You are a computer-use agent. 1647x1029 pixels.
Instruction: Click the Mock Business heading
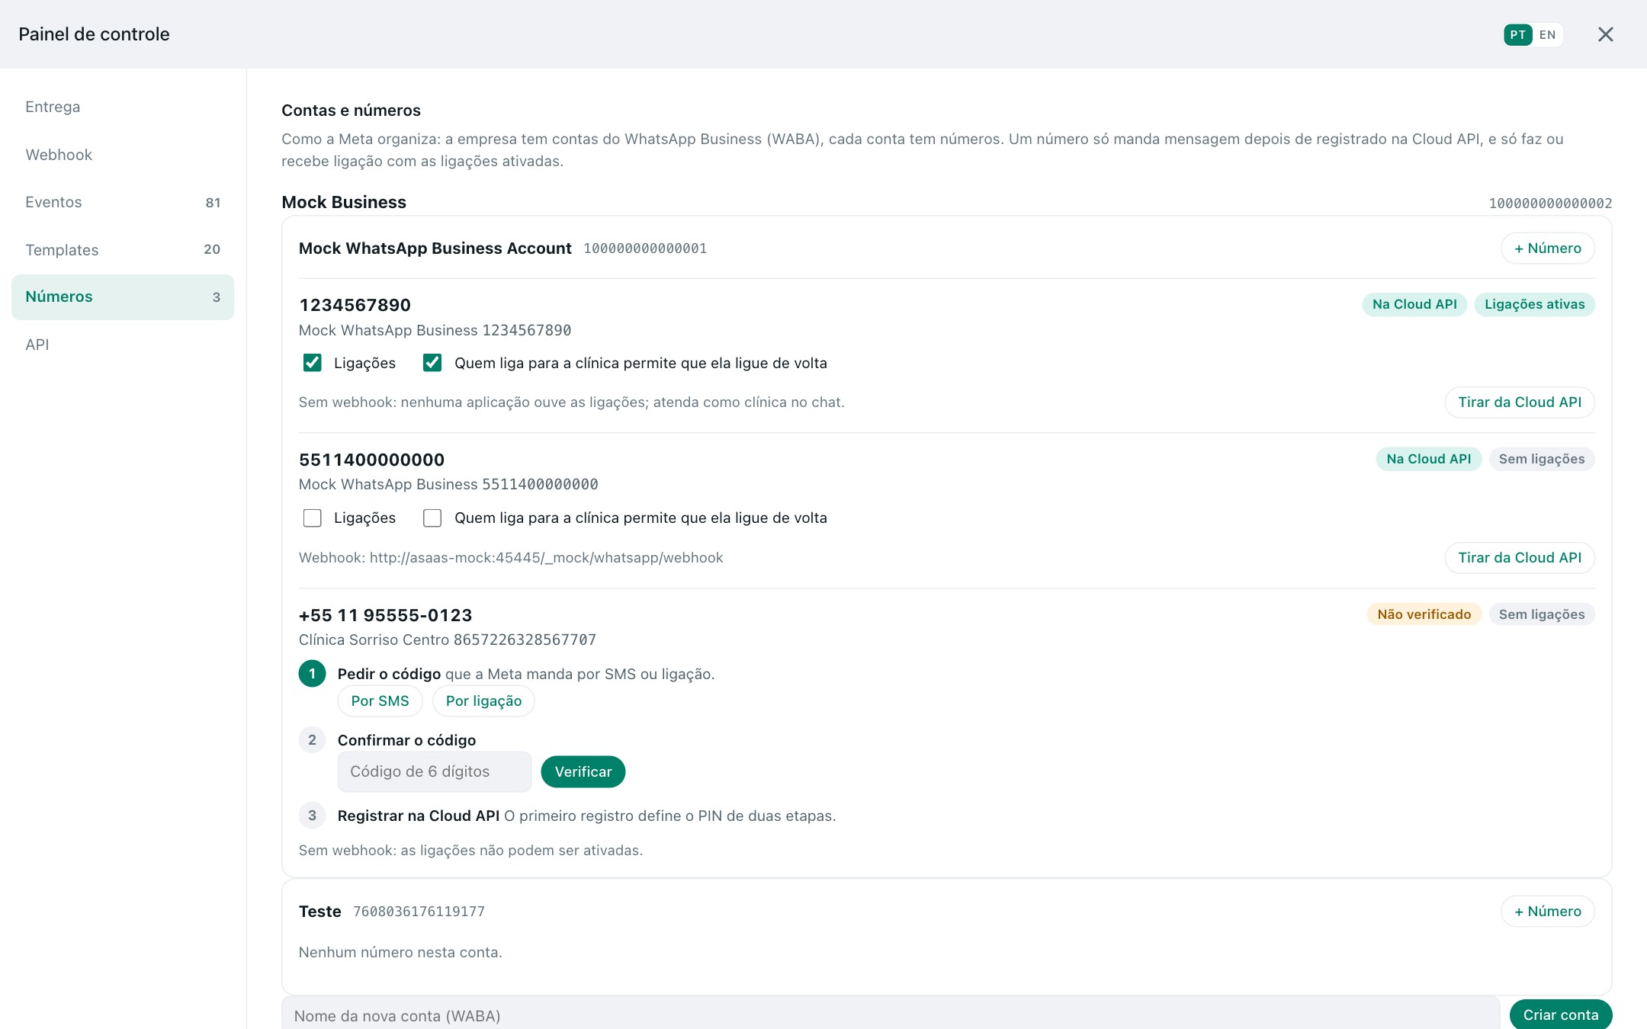(344, 202)
